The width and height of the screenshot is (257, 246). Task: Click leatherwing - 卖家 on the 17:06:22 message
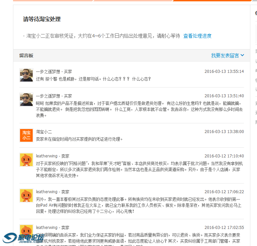click(x=53, y=192)
